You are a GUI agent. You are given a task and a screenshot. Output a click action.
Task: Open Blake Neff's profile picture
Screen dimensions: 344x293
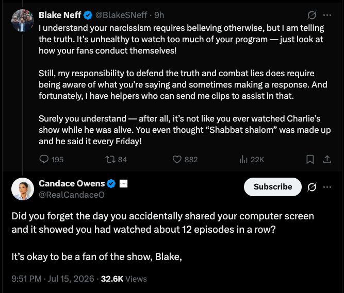point(23,21)
